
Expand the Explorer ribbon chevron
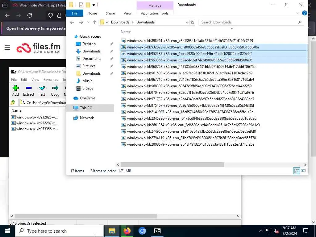(298, 13)
